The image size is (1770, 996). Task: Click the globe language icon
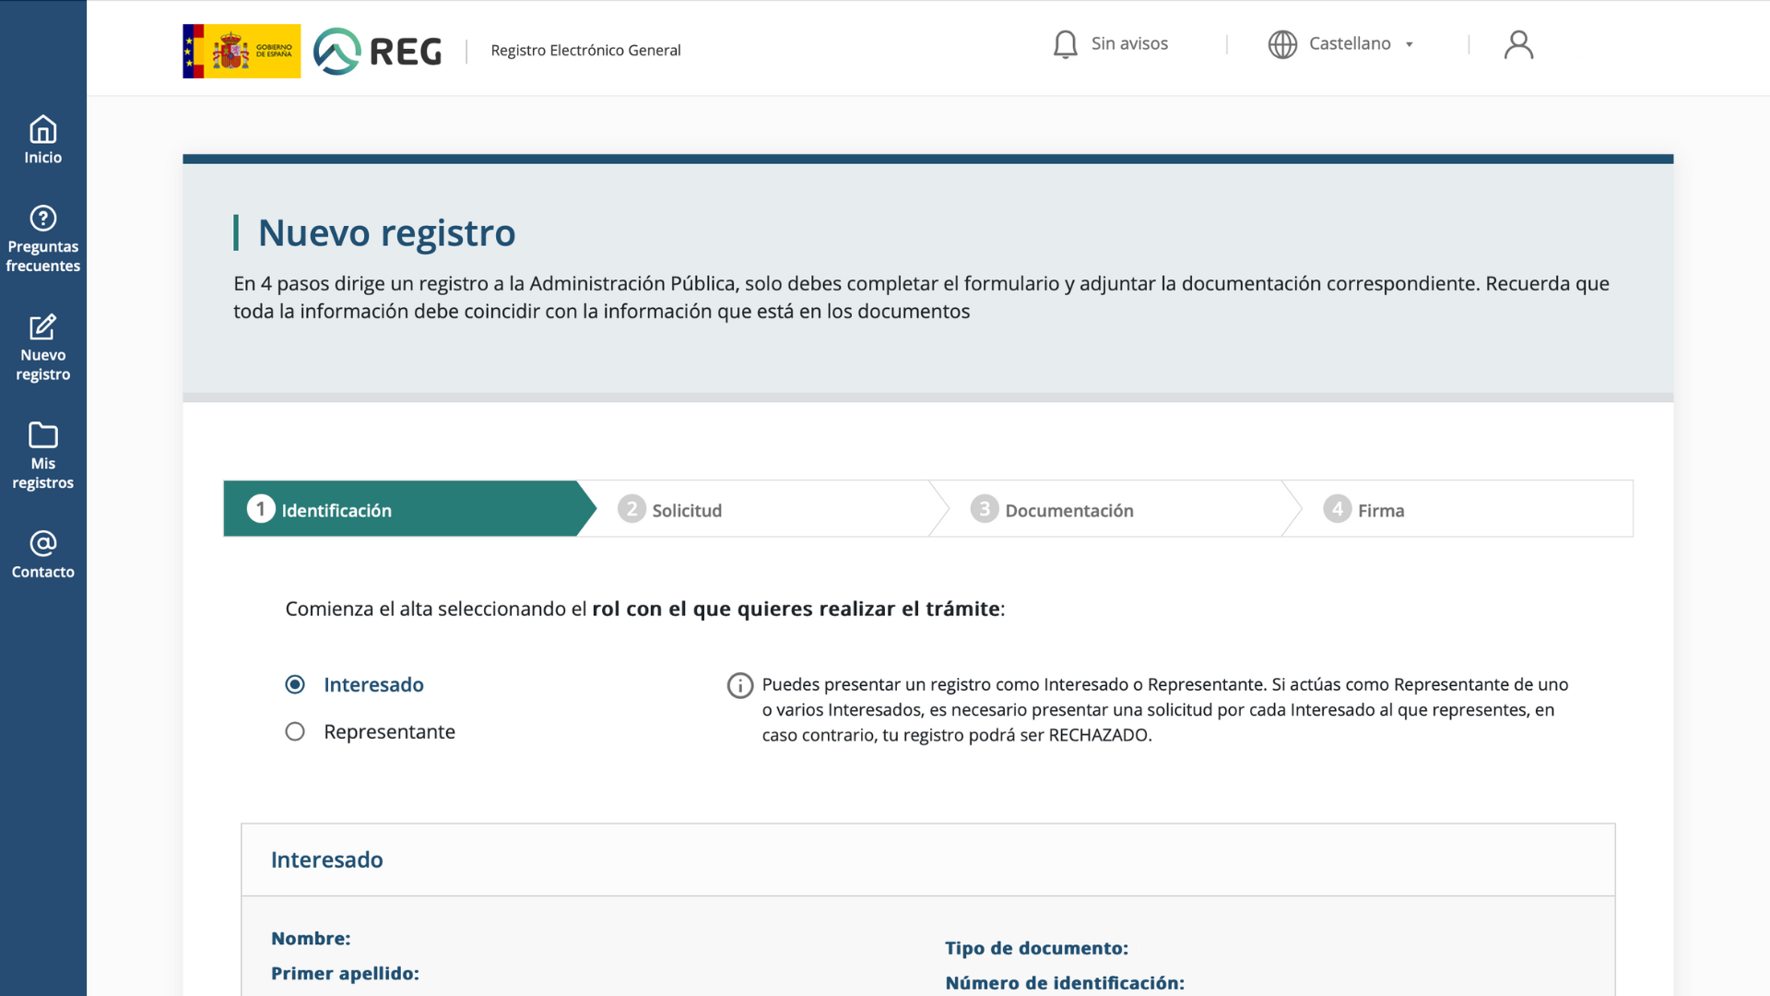pos(1282,44)
